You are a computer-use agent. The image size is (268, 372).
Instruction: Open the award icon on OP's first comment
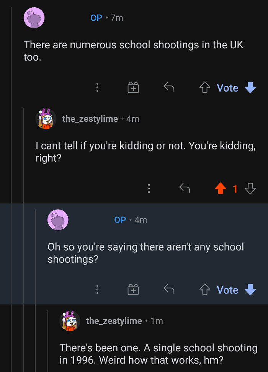pos(132,87)
